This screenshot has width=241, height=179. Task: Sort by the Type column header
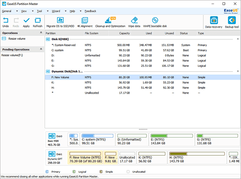tap(219, 33)
